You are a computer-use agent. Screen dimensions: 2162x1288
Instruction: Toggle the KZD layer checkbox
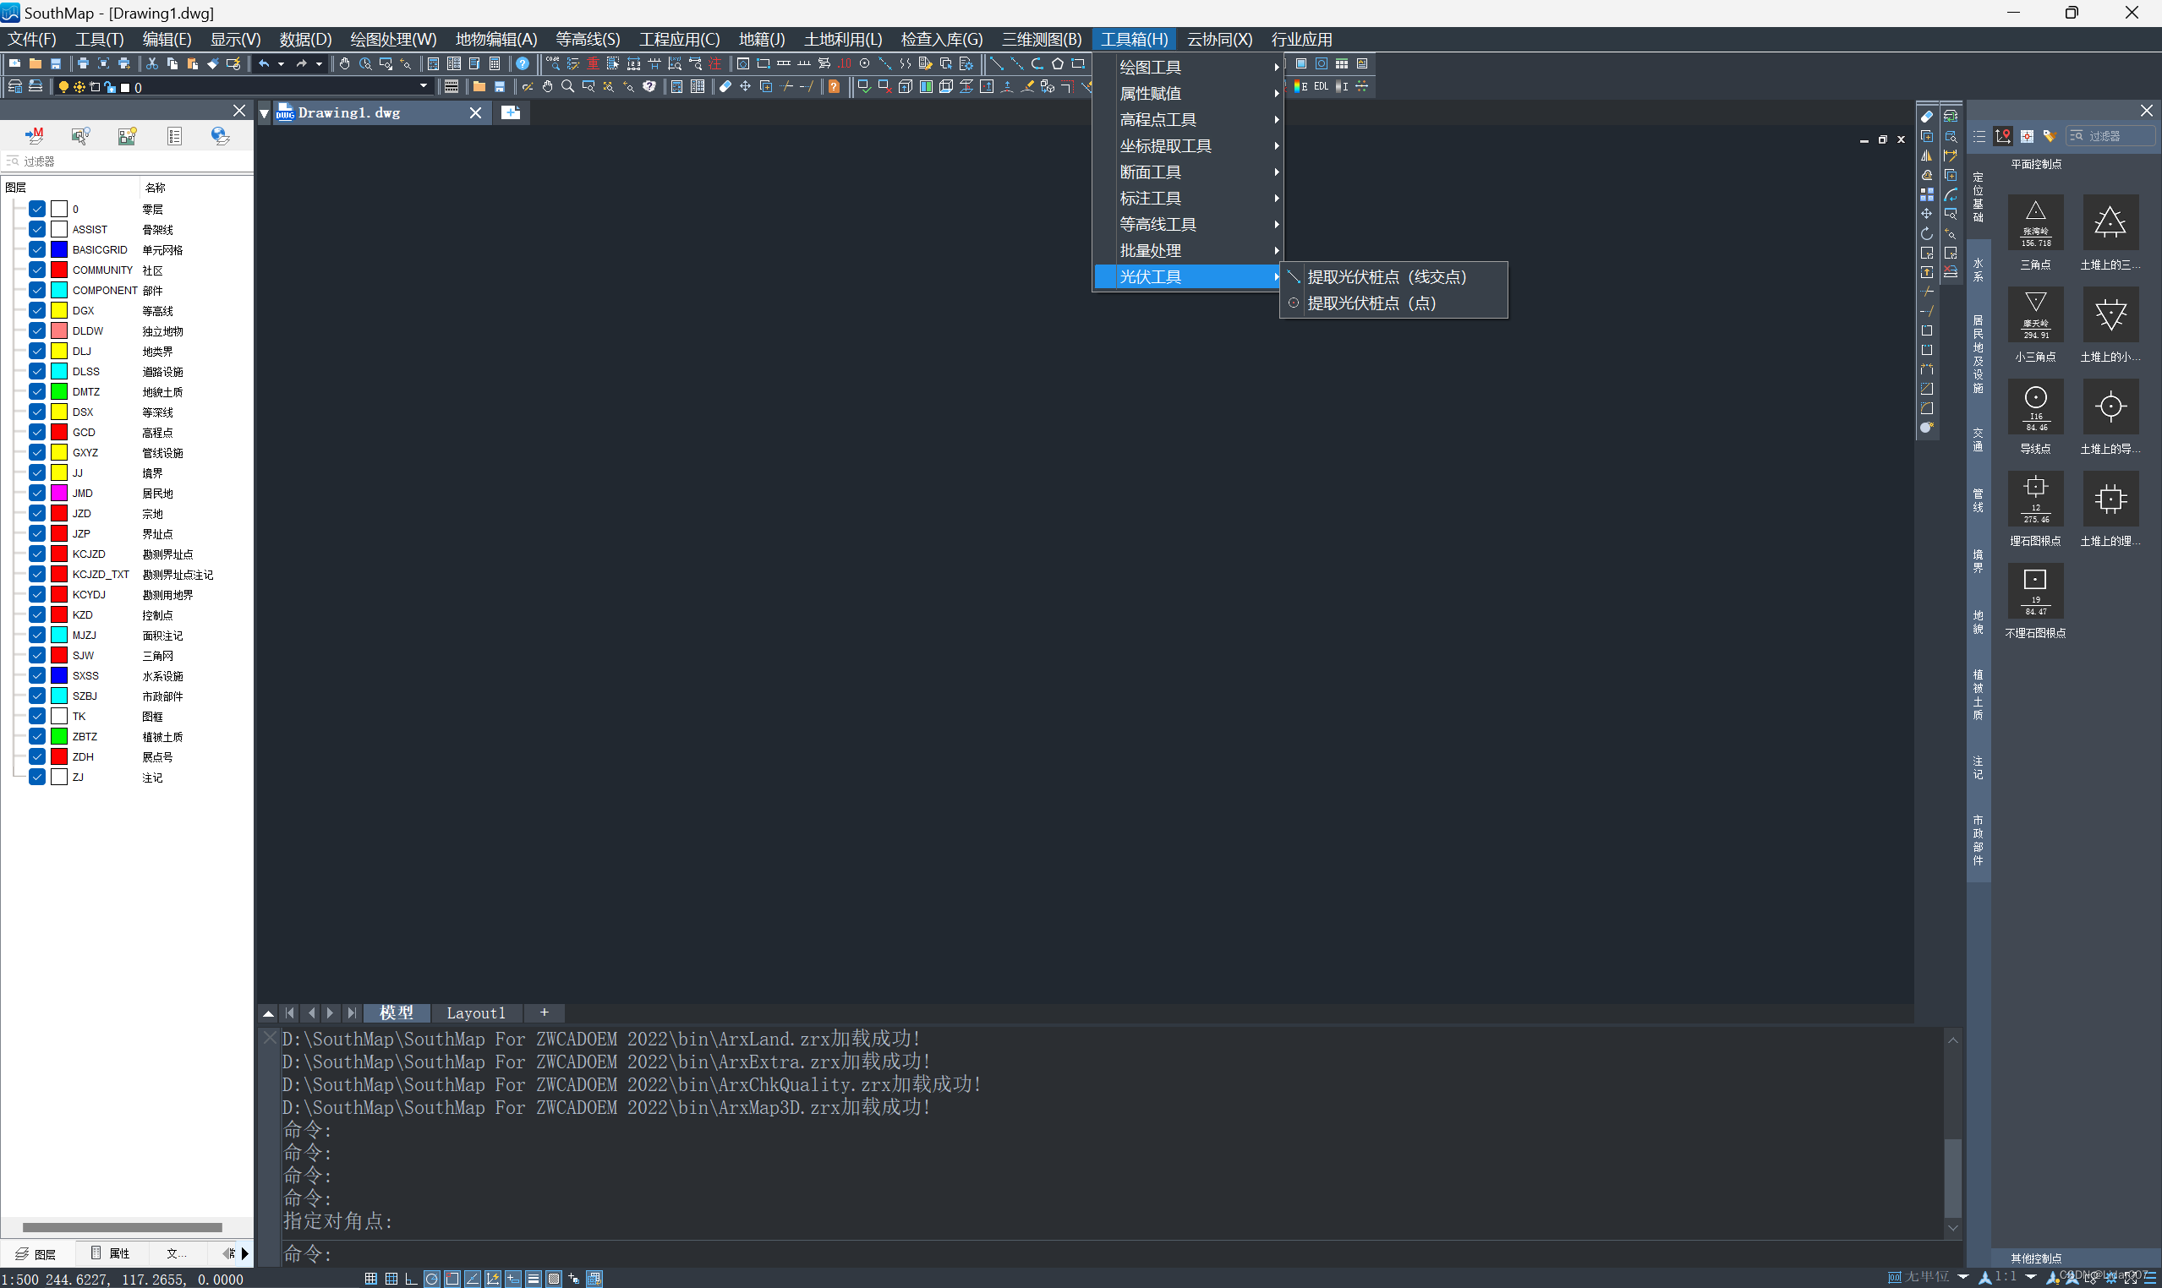coord(37,614)
